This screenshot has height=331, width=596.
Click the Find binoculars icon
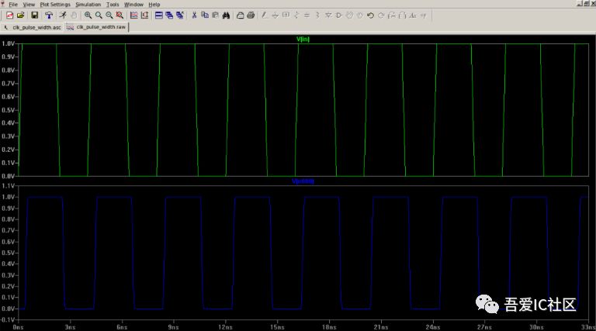click(226, 15)
